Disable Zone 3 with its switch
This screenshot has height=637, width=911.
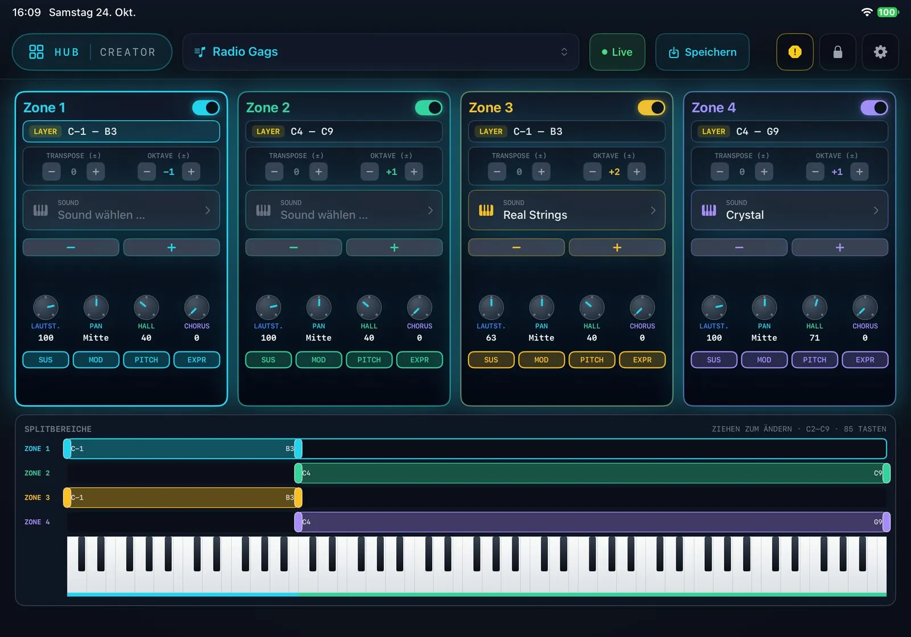(651, 108)
